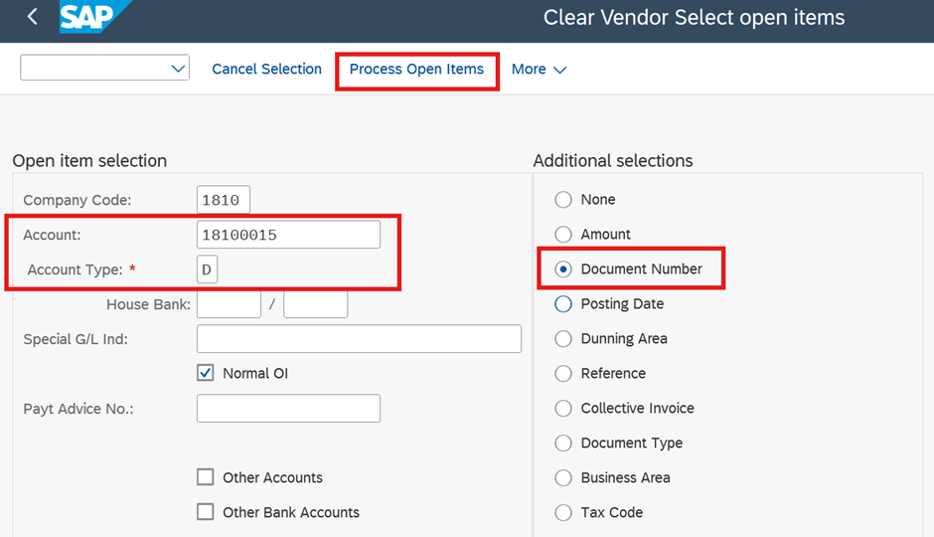The width and height of the screenshot is (934, 537).
Task: Uncheck the Normal OI checkbox
Action: coord(206,373)
